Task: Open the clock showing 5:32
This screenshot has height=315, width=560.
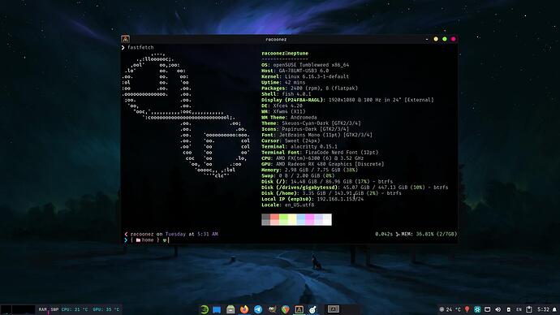Action: [x=543, y=309]
